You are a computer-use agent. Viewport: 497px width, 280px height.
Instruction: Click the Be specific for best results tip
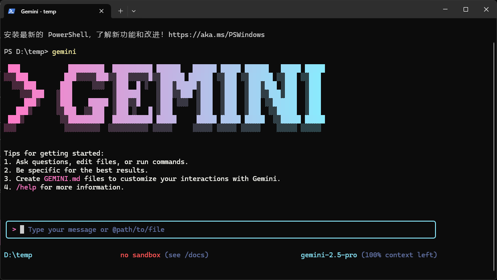point(76,170)
